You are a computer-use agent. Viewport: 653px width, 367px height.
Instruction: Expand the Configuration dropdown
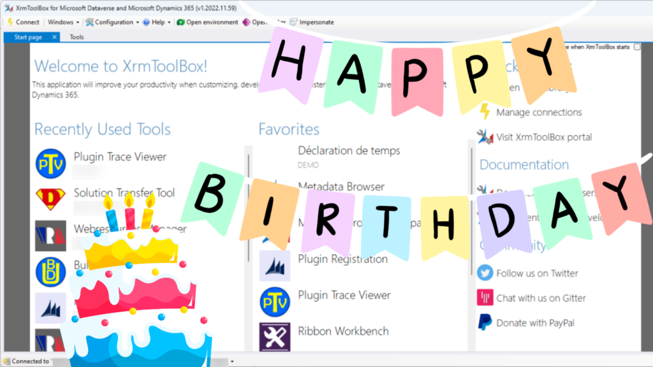tap(112, 22)
